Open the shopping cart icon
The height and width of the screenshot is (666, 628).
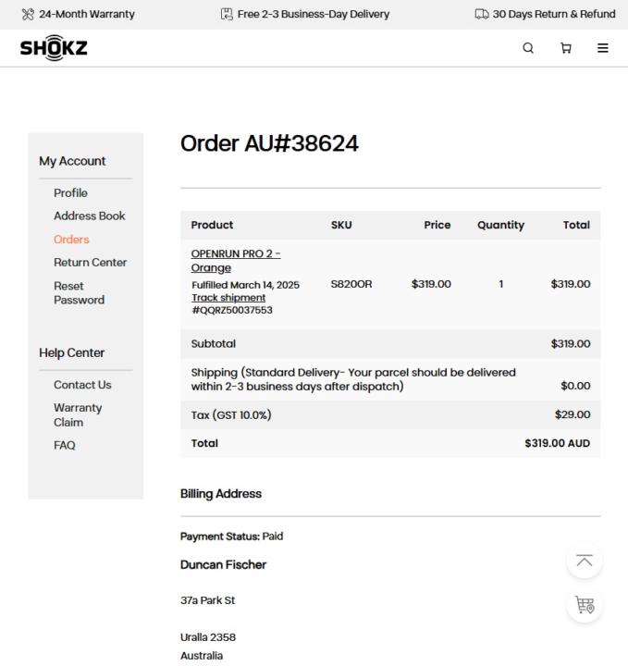coord(566,48)
